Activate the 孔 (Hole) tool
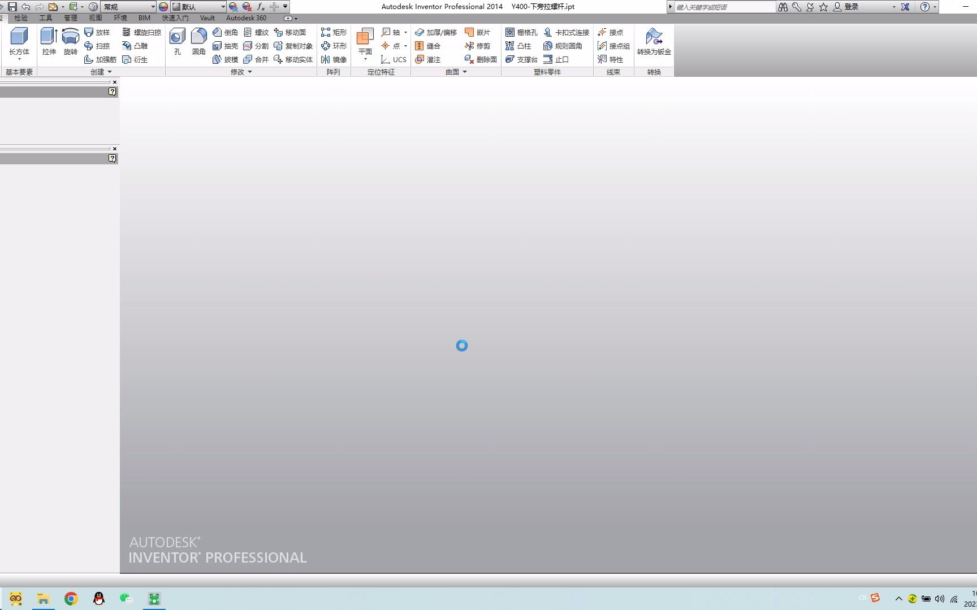This screenshot has width=977, height=610. [x=178, y=42]
